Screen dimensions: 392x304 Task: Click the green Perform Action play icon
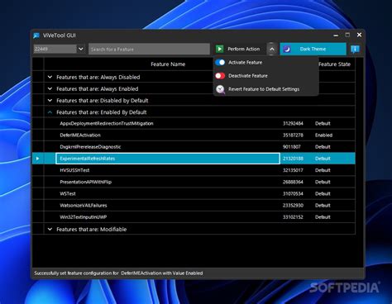[x=219, y=49]
